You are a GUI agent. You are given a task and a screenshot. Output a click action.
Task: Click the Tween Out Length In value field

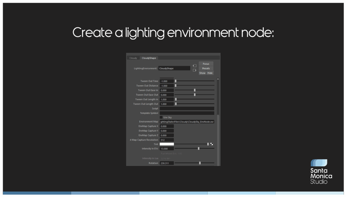[x=167, y=100]
